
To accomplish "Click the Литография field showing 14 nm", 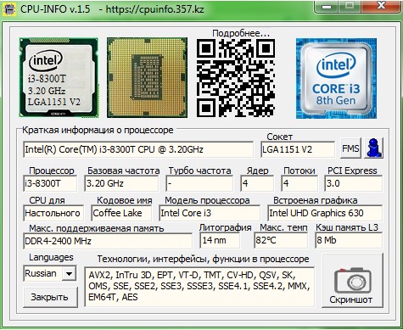I will (x=220, y=240).
